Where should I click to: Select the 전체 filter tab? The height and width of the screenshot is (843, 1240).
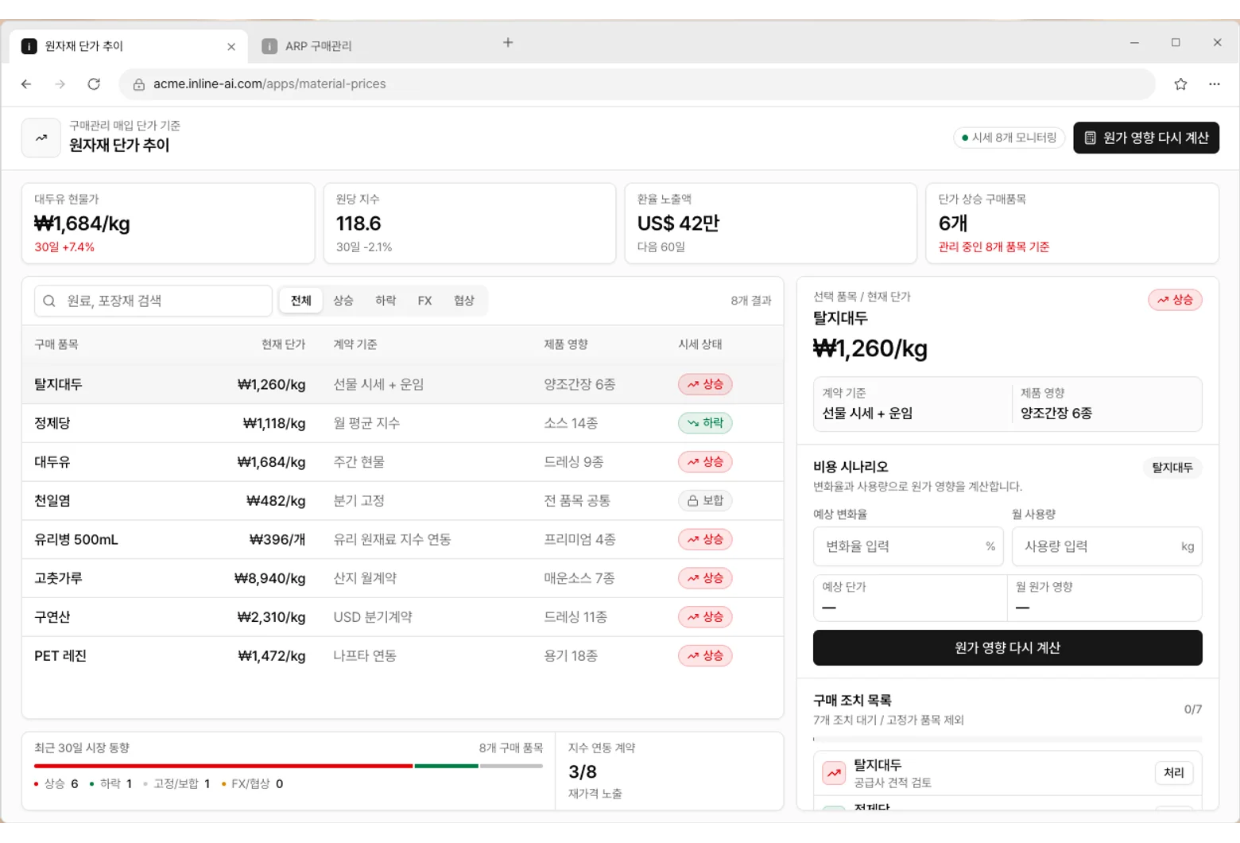click(x=301, y=301)
